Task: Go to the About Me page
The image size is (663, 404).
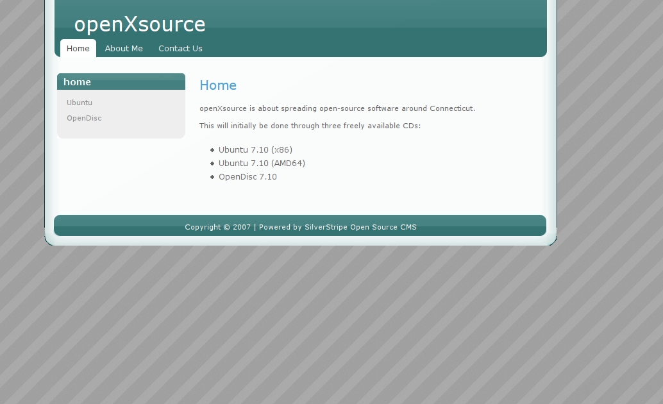Action: [124, 48]
